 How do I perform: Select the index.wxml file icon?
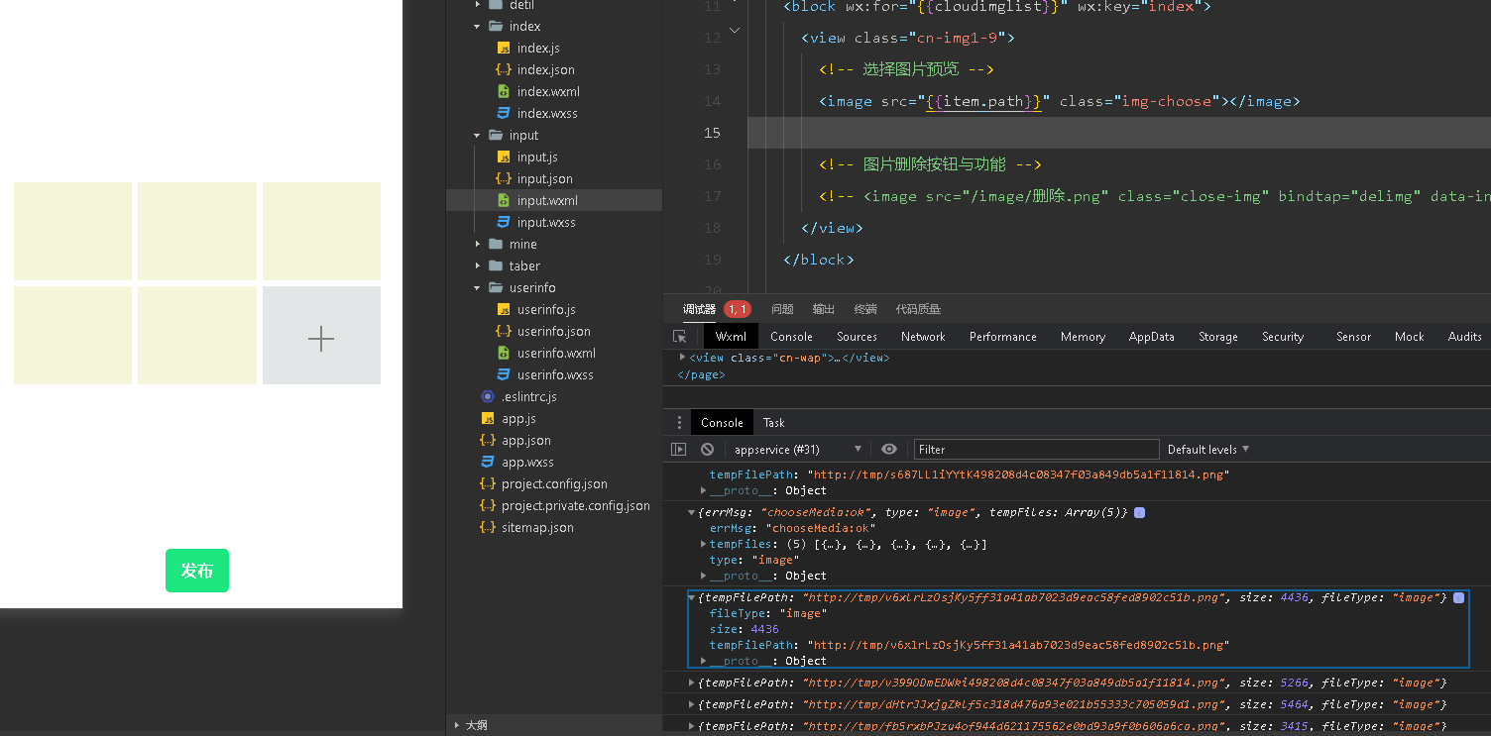(x=504, y=92)
